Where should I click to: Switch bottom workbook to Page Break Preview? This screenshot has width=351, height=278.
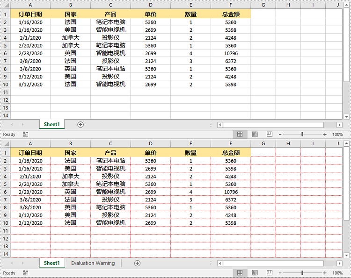click(270, 273)
